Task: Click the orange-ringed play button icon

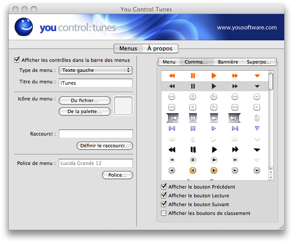Action: (x=214, y=171)
